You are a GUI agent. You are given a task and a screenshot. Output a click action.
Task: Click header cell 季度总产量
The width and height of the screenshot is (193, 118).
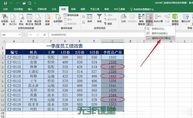coord(112,52)
